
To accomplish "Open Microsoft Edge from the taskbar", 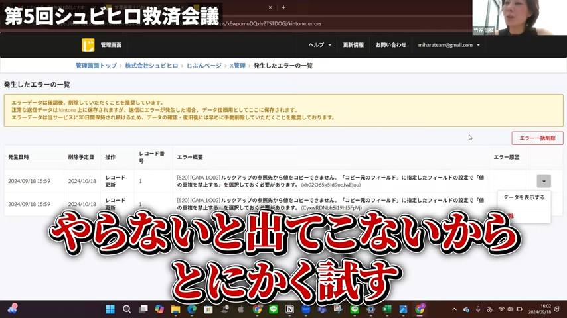I will click(192, 309).
